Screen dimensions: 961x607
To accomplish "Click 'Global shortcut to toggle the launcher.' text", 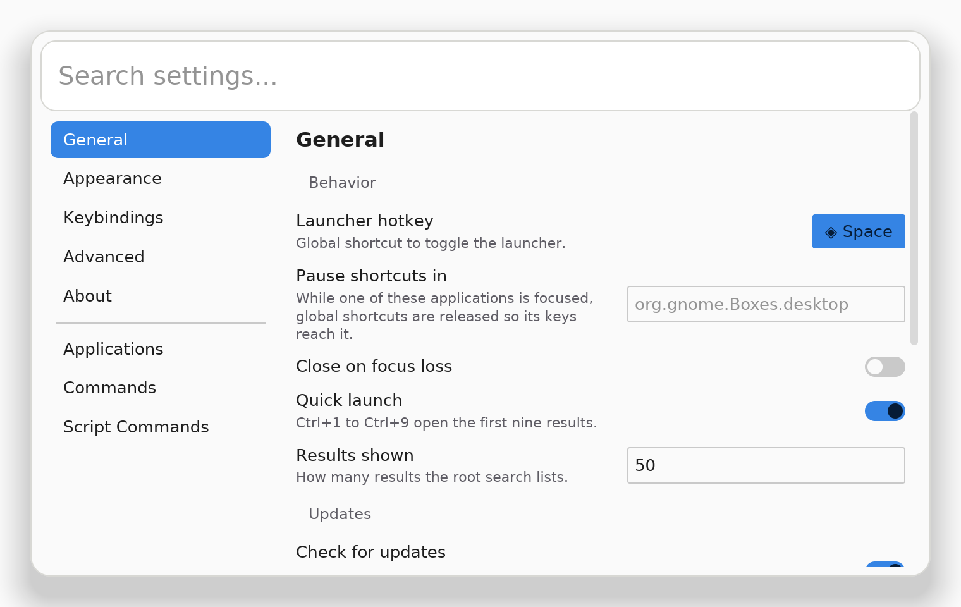I will click(431, 243).
